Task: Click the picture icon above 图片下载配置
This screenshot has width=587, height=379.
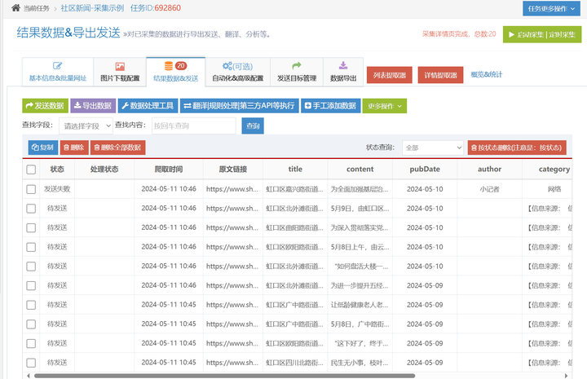Action: pyautogui.click(x=120, y=67)
